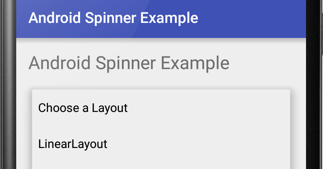Click the white toolbar title text
323x169 pixels.
pyautogui.click(x=113, y=18)
